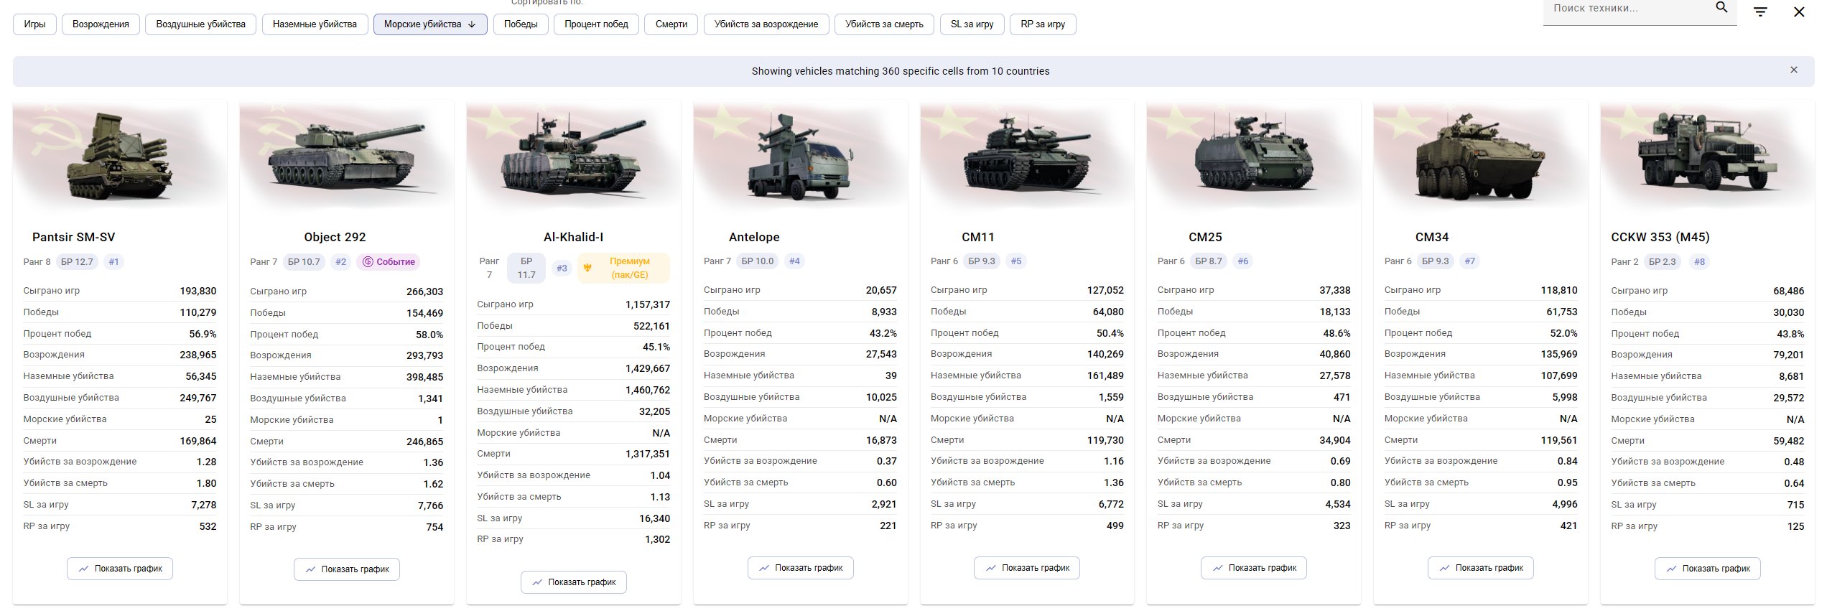Sort vehicles by Игры
Screen dimensions: 1827x611
(x=34, y=24)
